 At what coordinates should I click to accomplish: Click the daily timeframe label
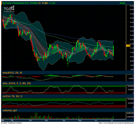pos(123,3)
